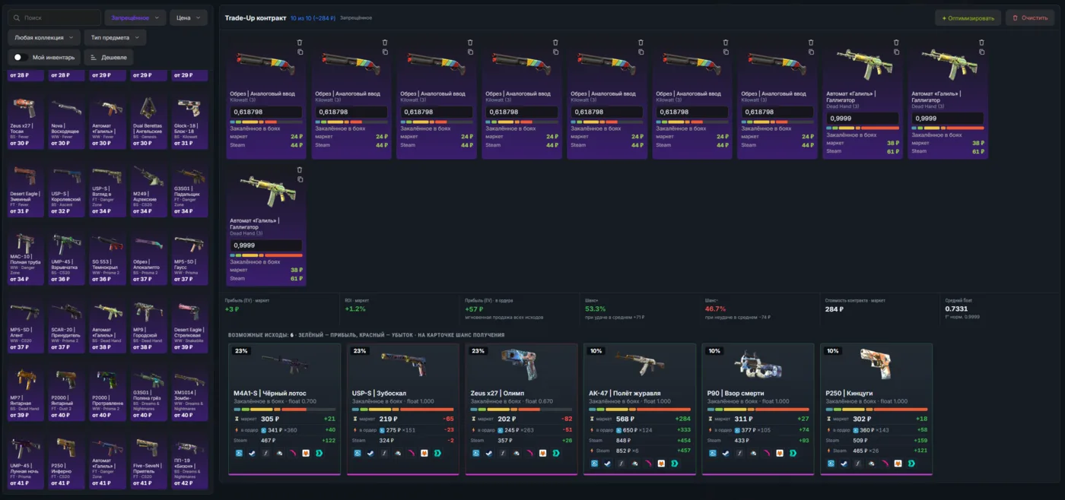Click the pink crescent icon on the P250 Кинцуги card

(884, 463)
